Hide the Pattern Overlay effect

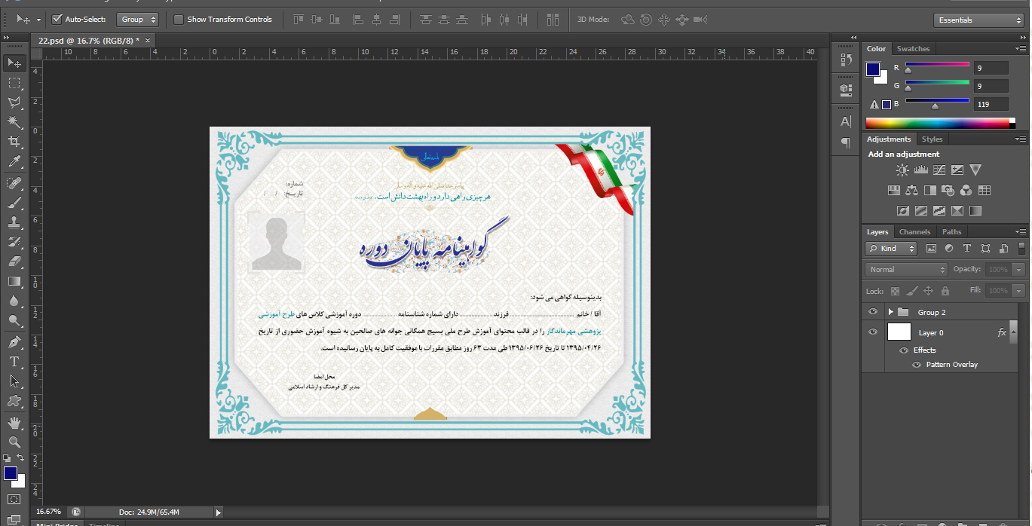(917, 365)
